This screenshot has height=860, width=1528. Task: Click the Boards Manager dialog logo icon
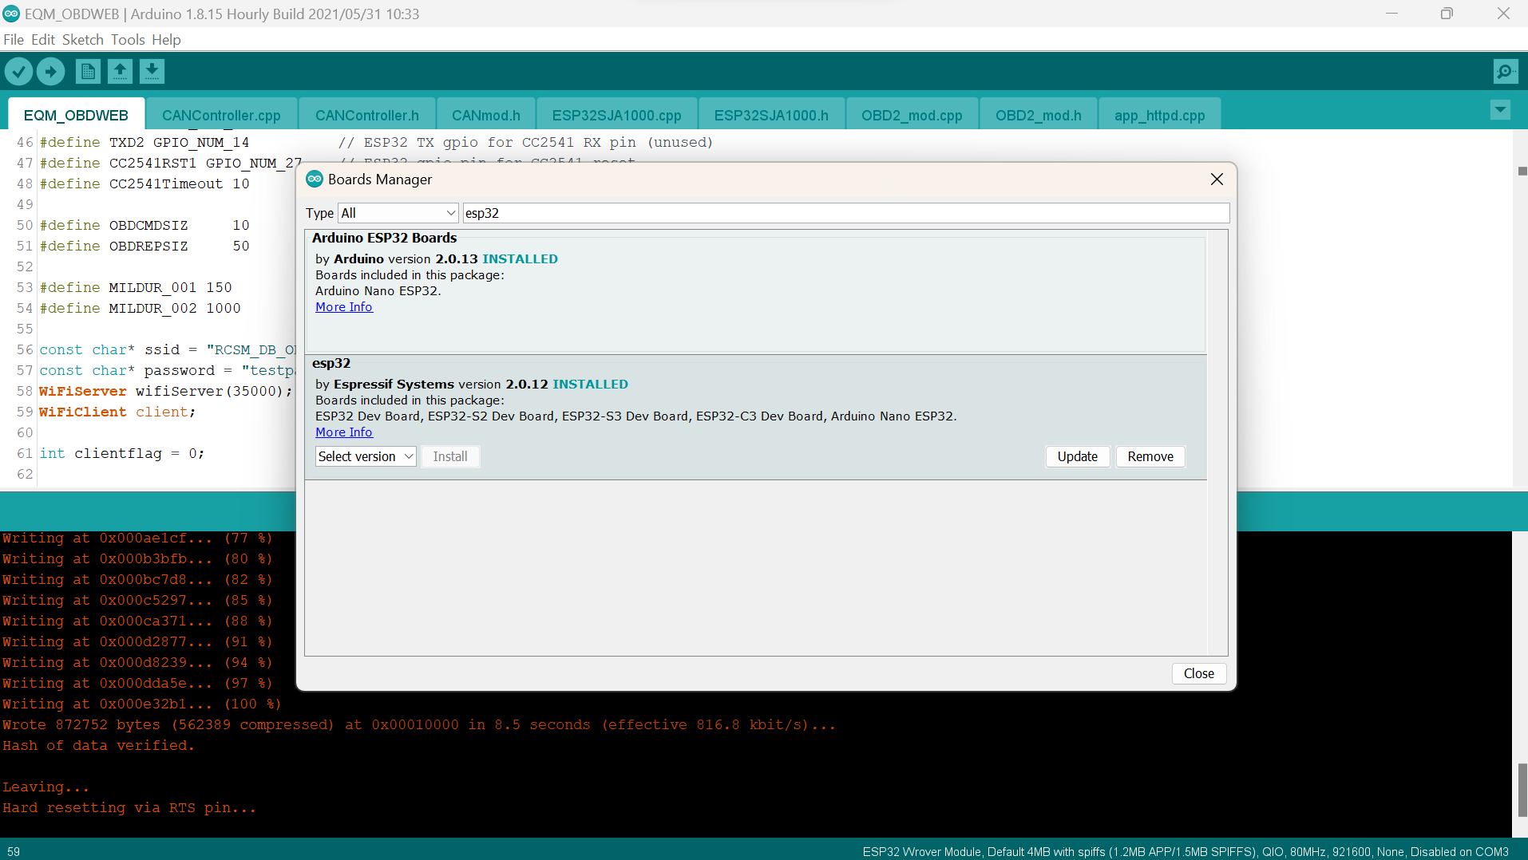[x=315, y=179]
